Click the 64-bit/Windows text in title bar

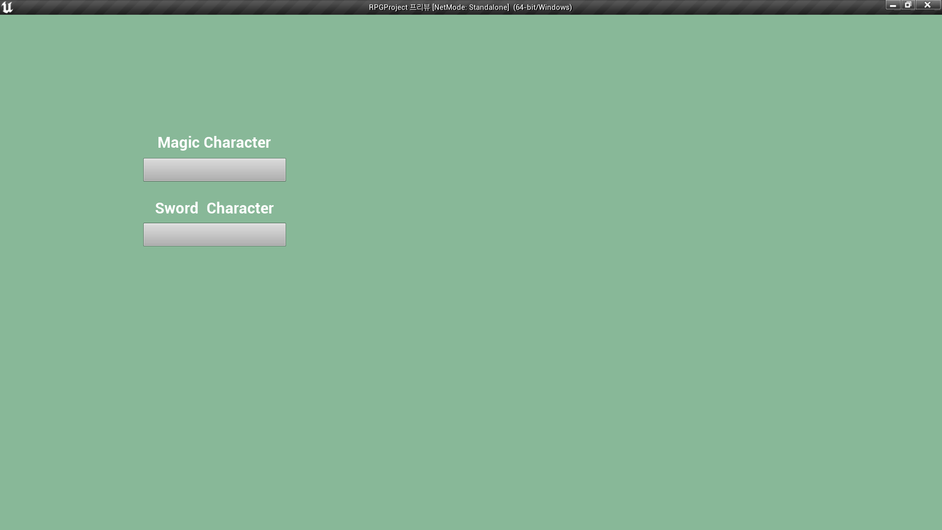542,7
